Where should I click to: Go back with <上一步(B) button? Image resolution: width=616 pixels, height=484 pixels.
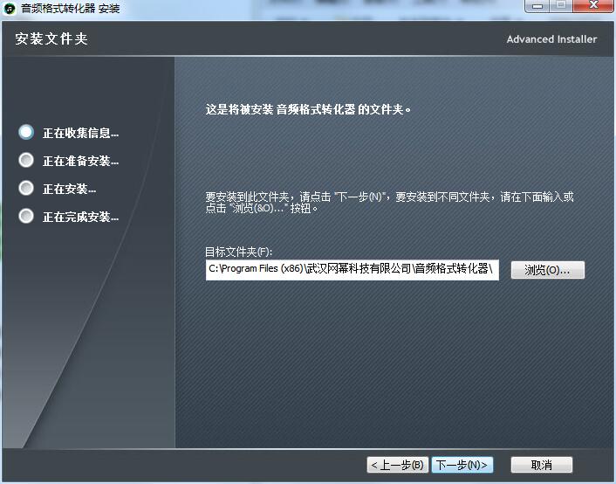[x=397, y=465]
